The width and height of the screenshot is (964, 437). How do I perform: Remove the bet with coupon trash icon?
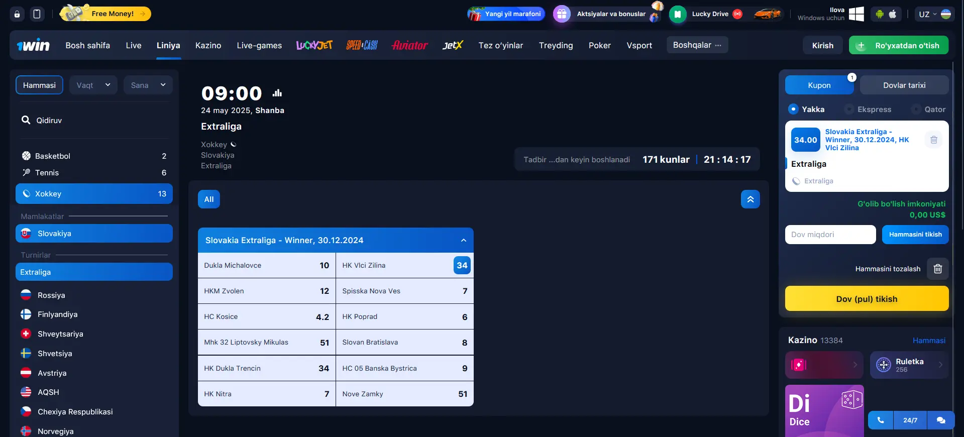pos(934,140)
